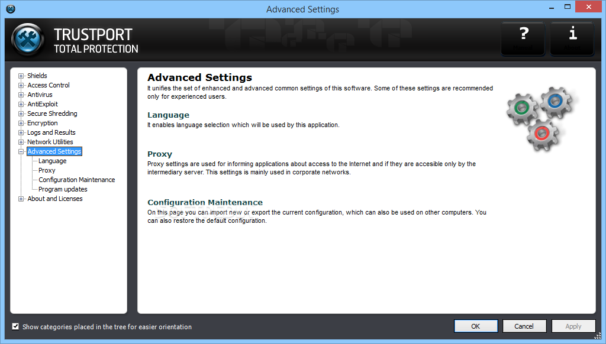Toggle Show categories placed in the tree checkbox
The height and width of the screenshot is (344, 606).
pos(15,327)
